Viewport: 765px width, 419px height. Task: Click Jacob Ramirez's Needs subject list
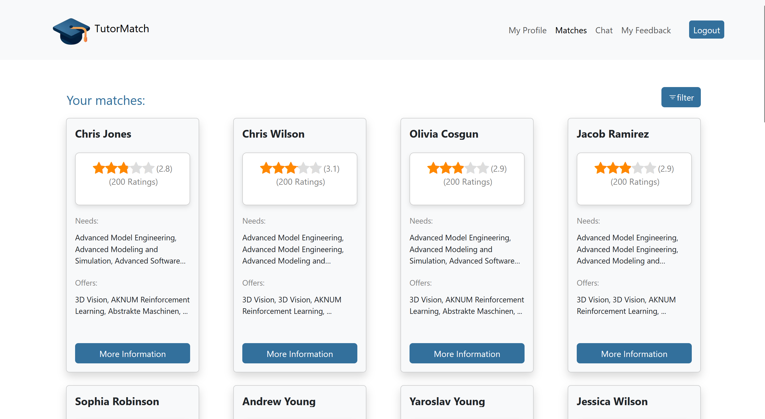pyautogui.click(x=628, y=249)
